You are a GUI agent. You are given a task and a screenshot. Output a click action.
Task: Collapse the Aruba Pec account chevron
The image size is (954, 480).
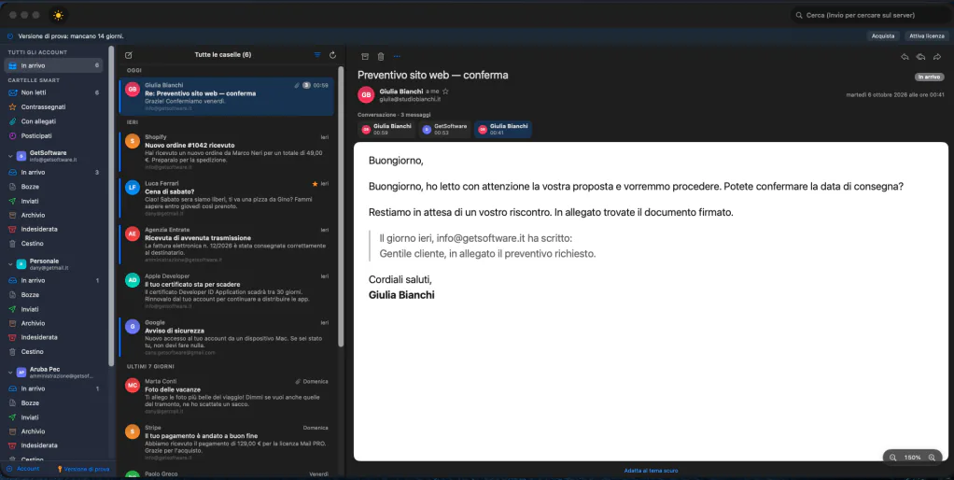[10, 372]
